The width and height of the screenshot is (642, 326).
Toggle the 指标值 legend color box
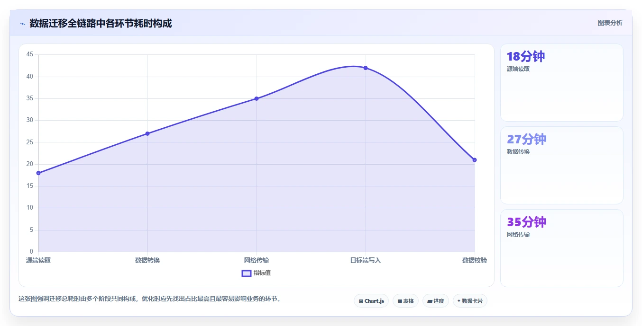point(247,273)
